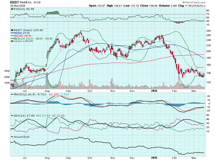This screenshot has height=160, width=215.
Task: Click the MA(200) 190.94 legend entry
Action: pos(21,36)
